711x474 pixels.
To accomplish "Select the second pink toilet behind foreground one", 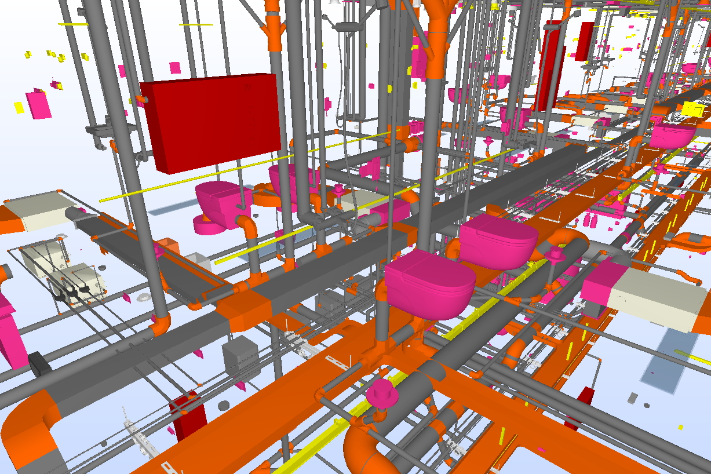I will [499, 240].
